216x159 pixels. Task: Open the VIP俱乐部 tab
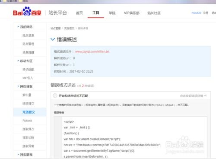(132, 13)
